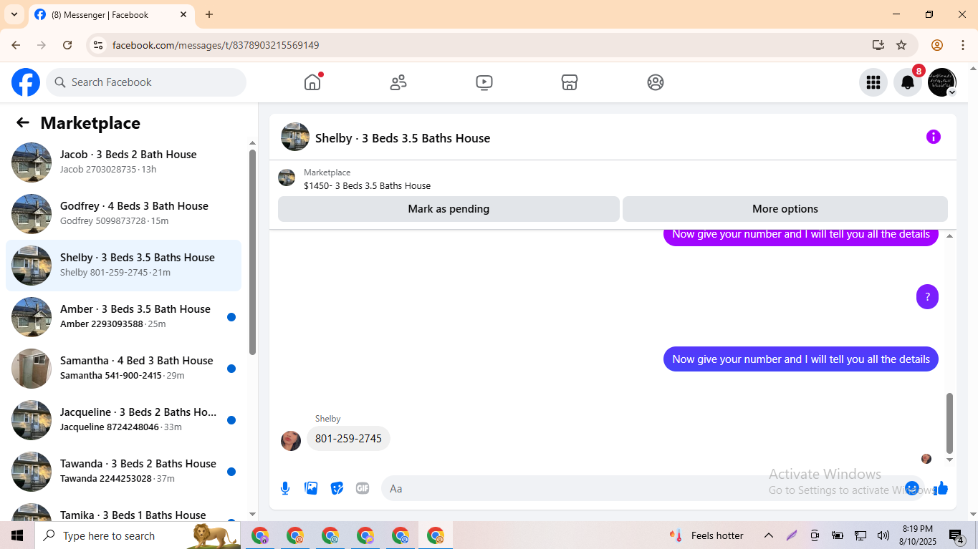The image size is (978, 549).
Task: Select Shelby 3 Beds 3.5 Baths House chat
Action: tap(123, 266)
